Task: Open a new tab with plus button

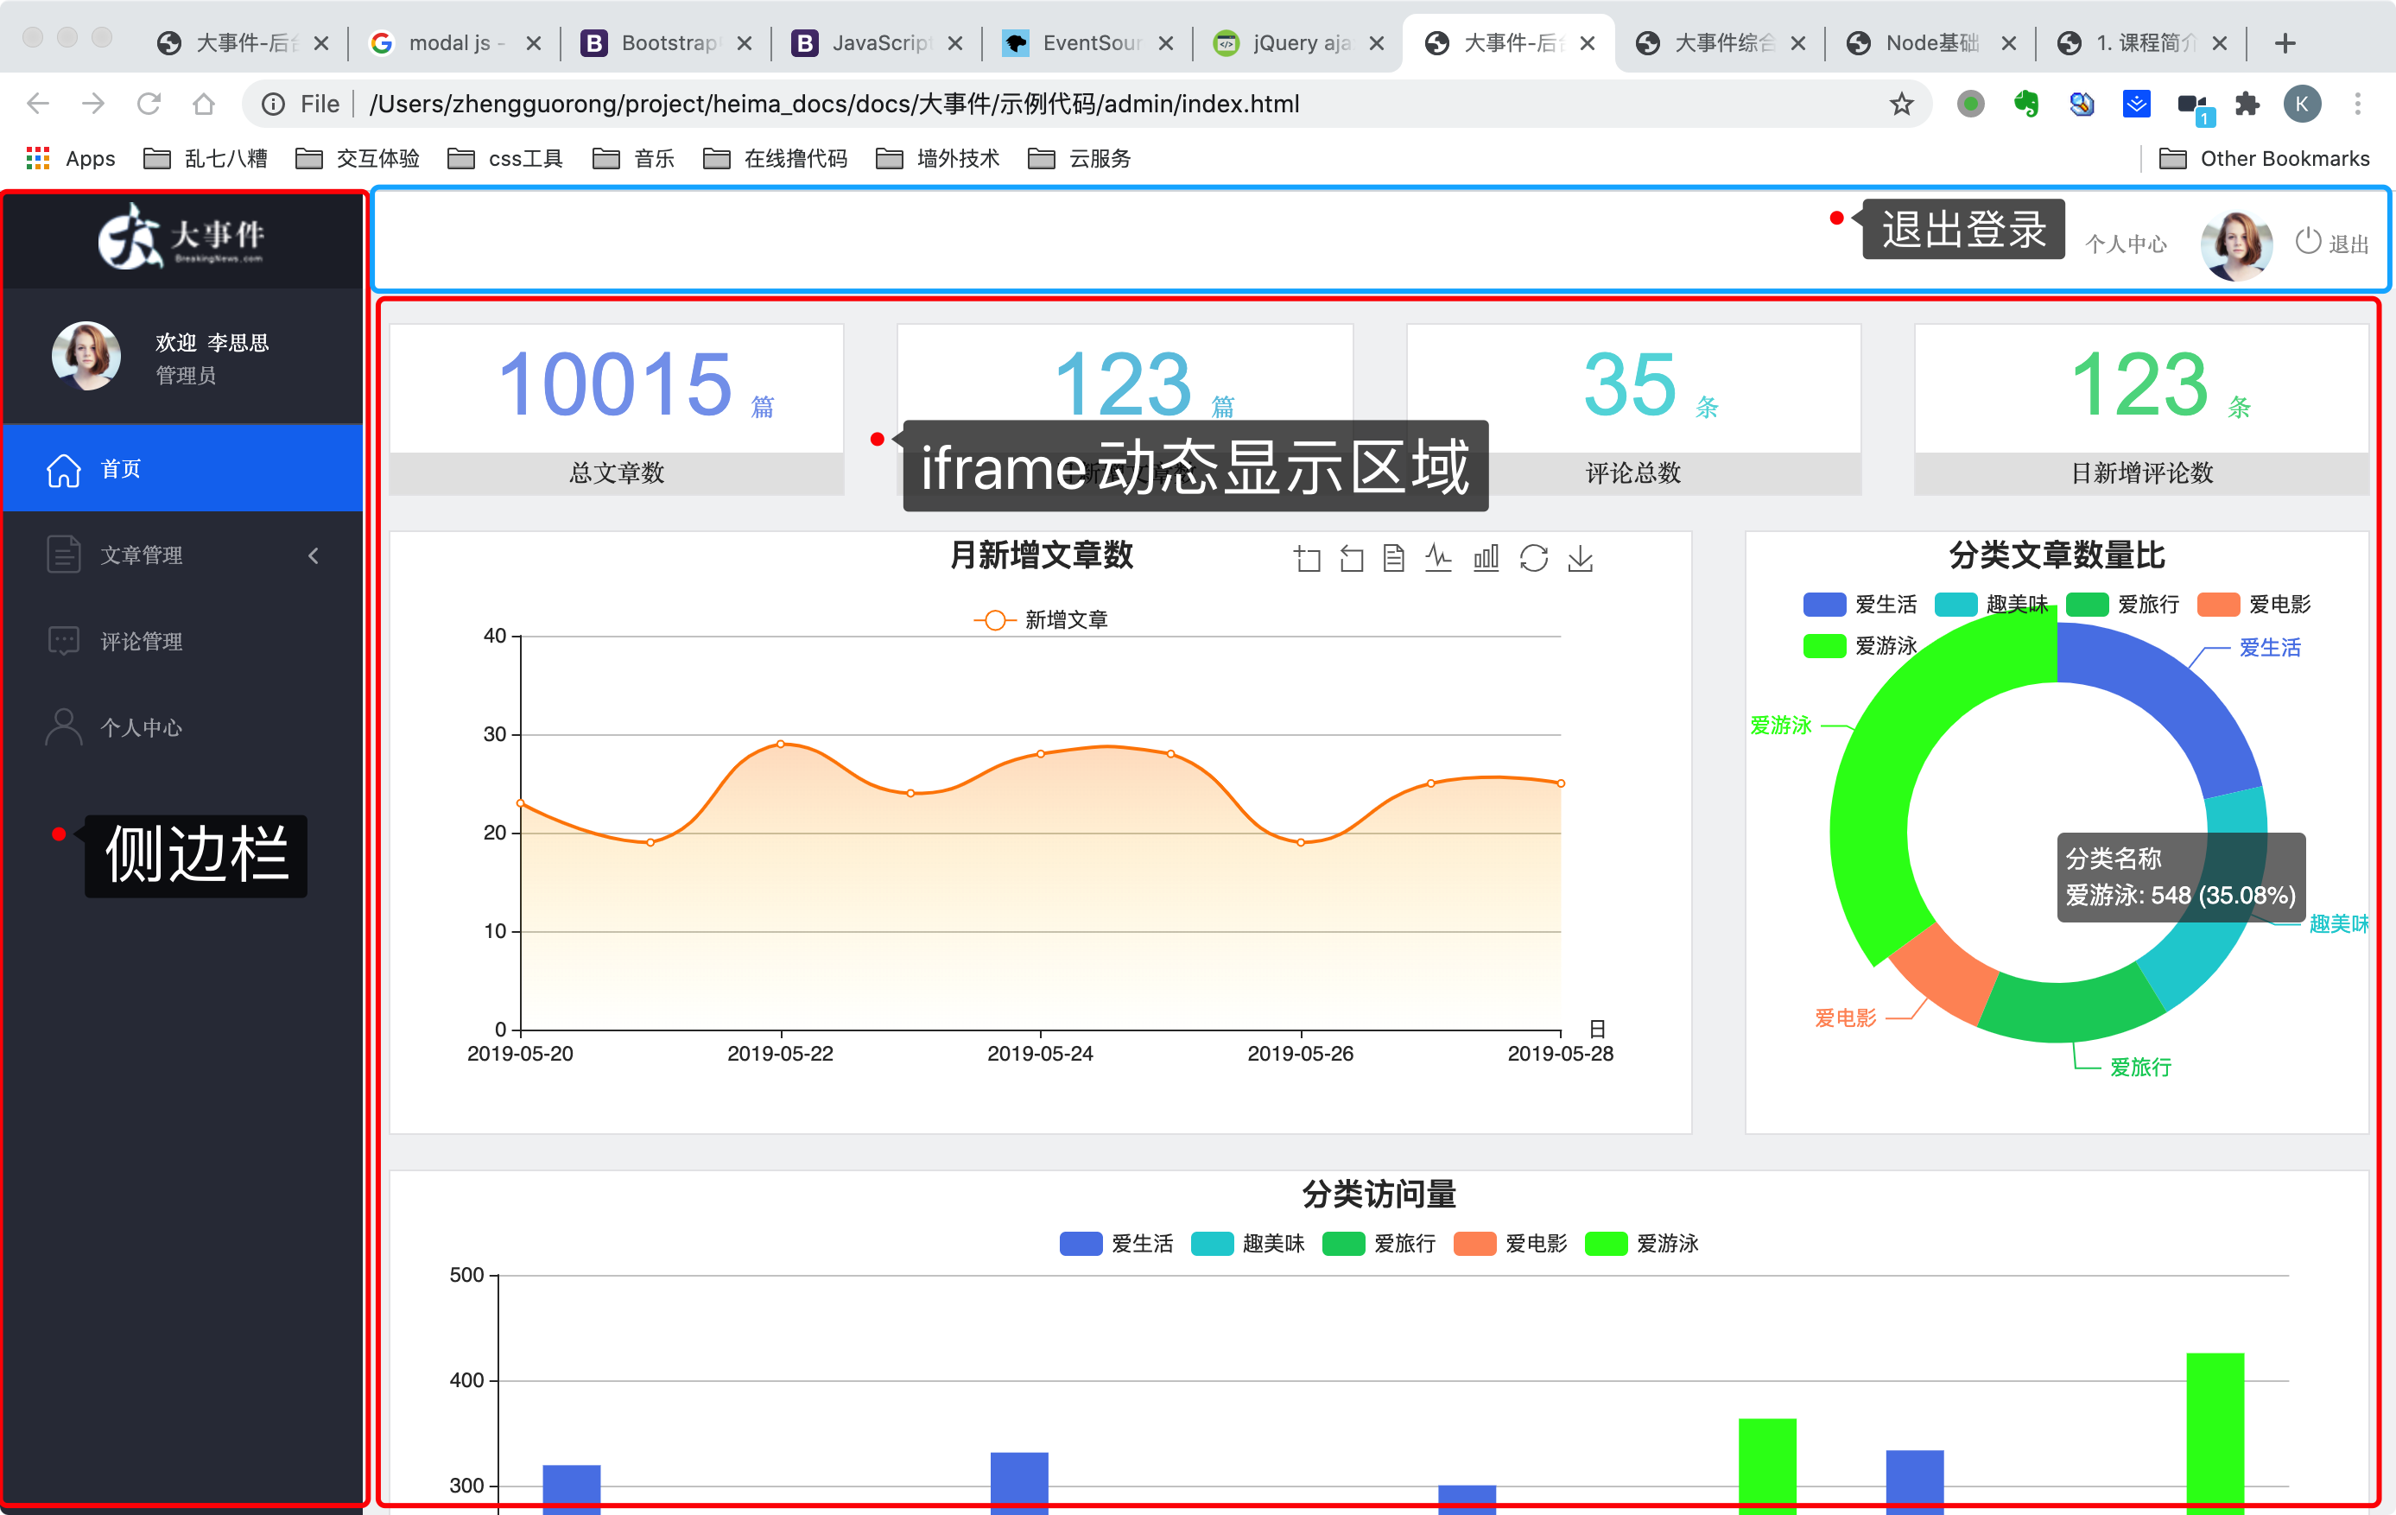Action: pyautogui.click(x=2285, y=43)
